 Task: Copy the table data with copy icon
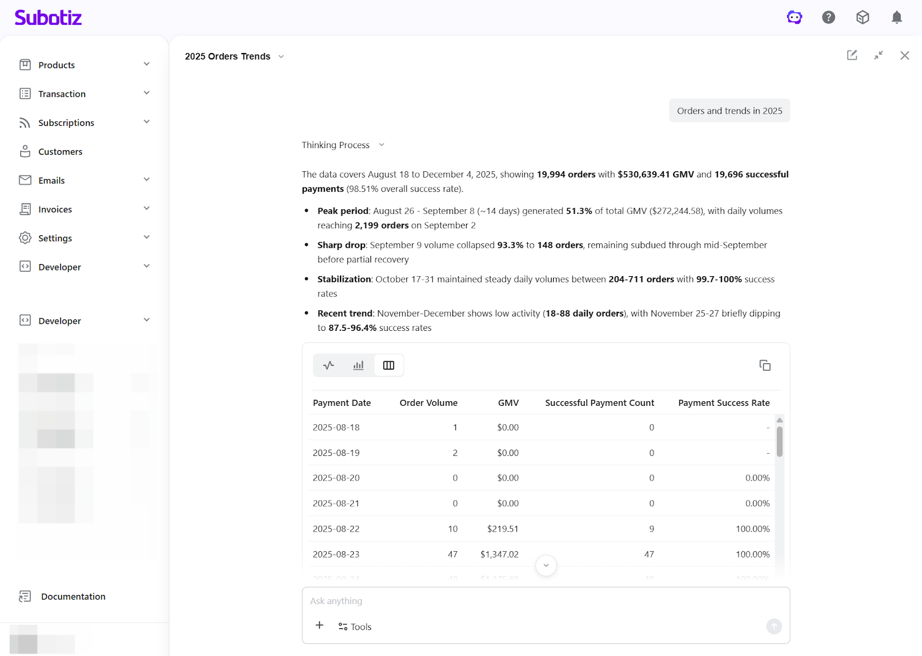[765, 365]
